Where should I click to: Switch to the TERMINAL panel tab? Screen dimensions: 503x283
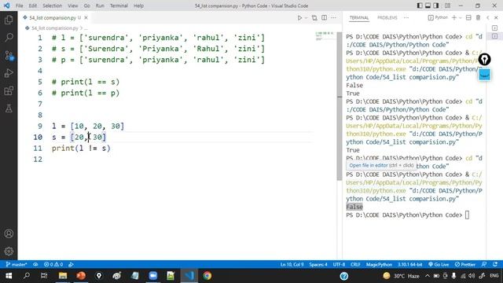coord(359,17)
